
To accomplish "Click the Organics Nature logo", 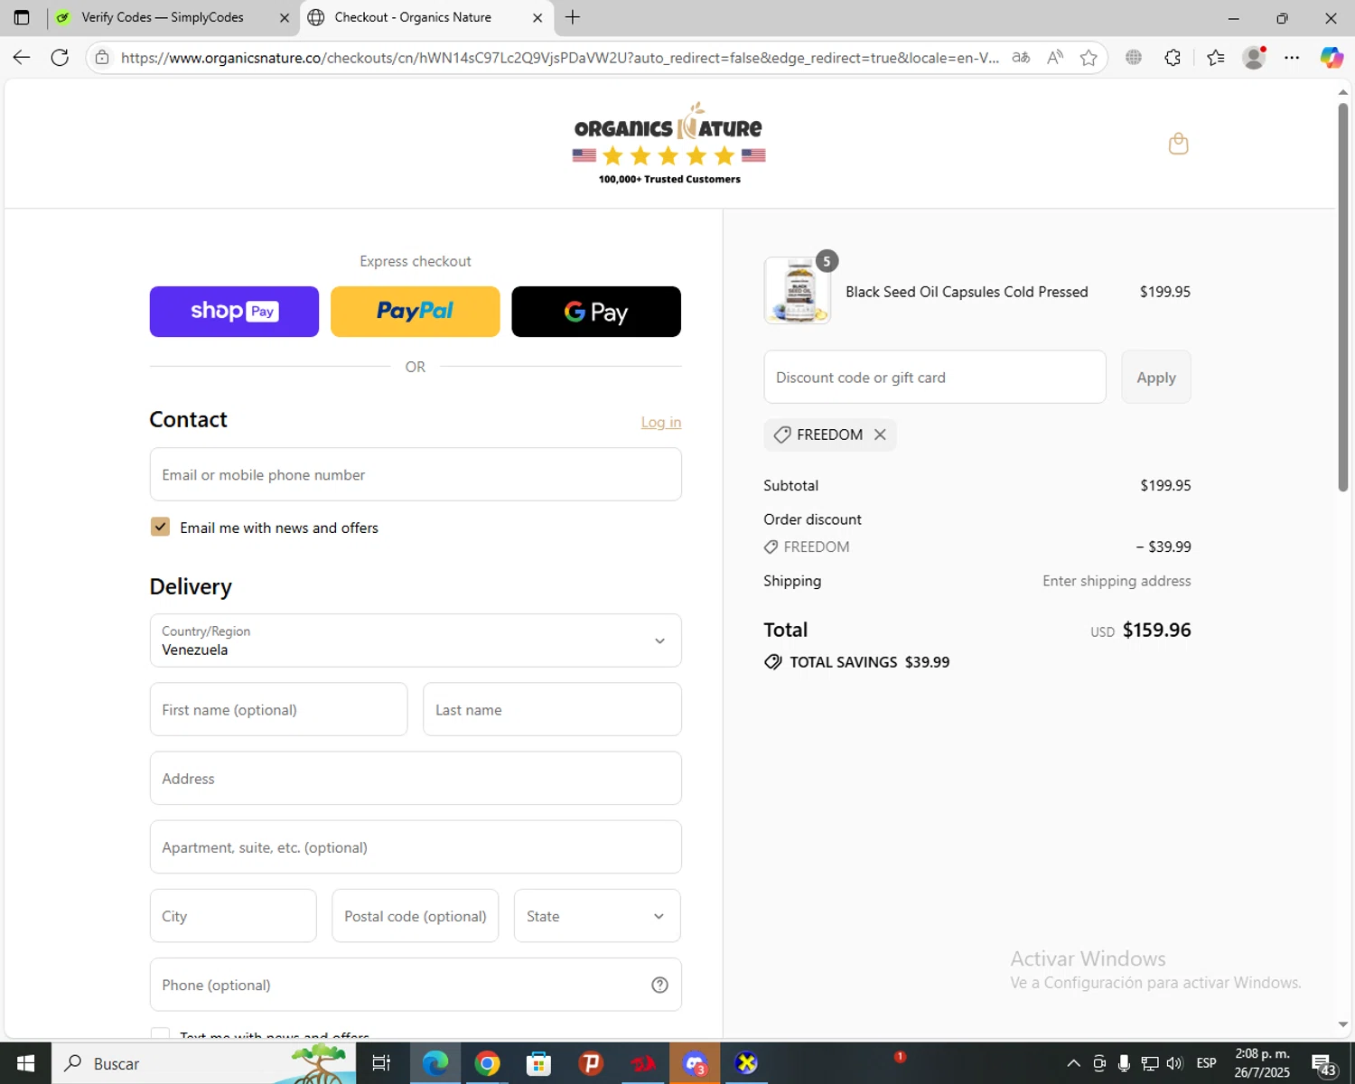I will pos(669,143).
